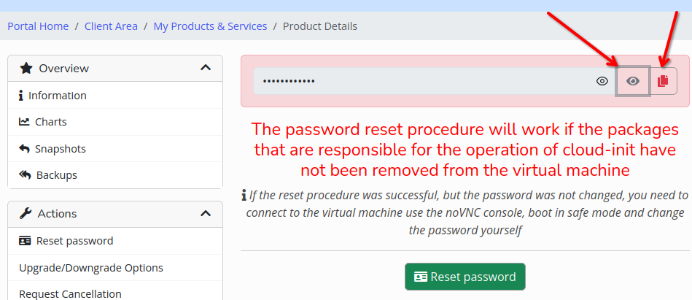Collapse the Overview panel chevron

click(206, 68)
